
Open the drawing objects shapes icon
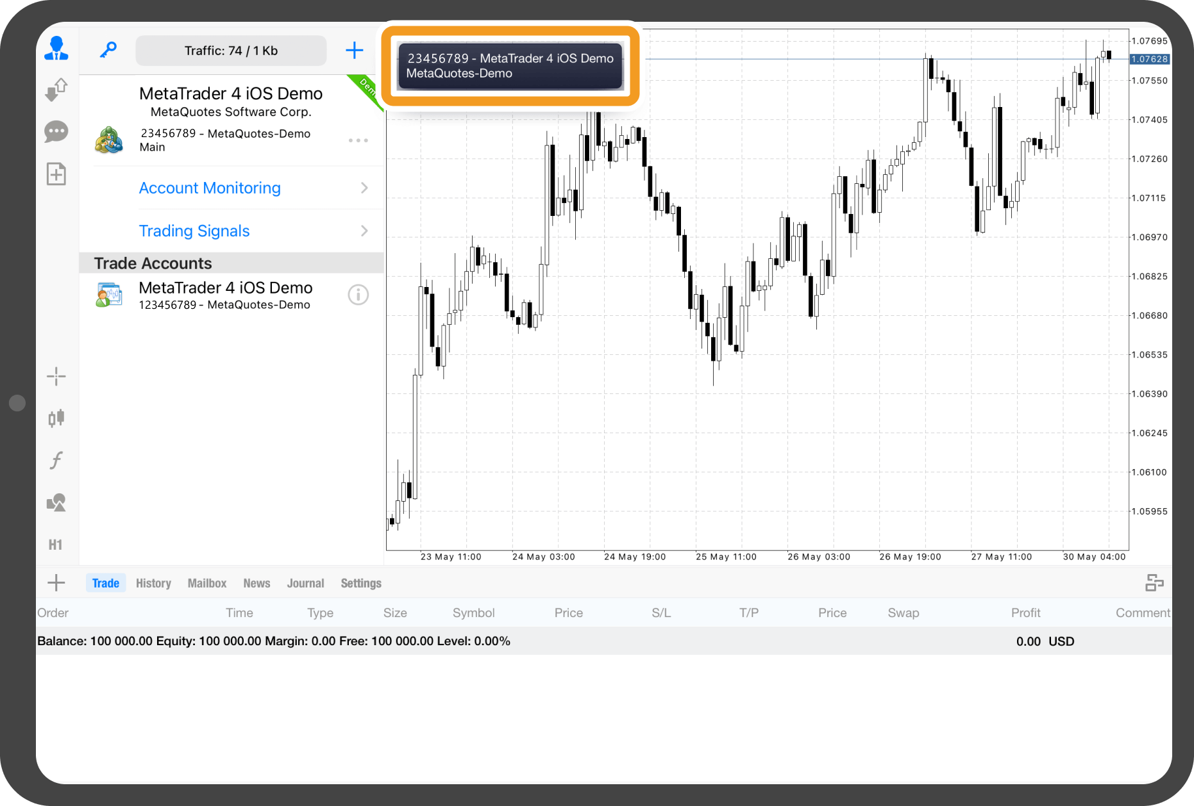[56, 502]
